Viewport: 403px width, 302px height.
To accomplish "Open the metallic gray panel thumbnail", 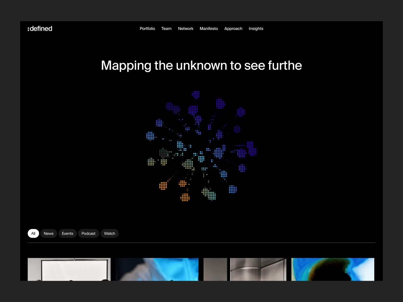I will [245, 269].
